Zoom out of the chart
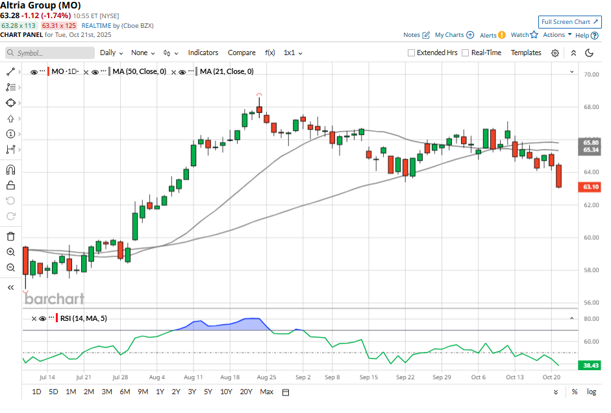This screenshot has height=413, width=611. coord(10,268)
